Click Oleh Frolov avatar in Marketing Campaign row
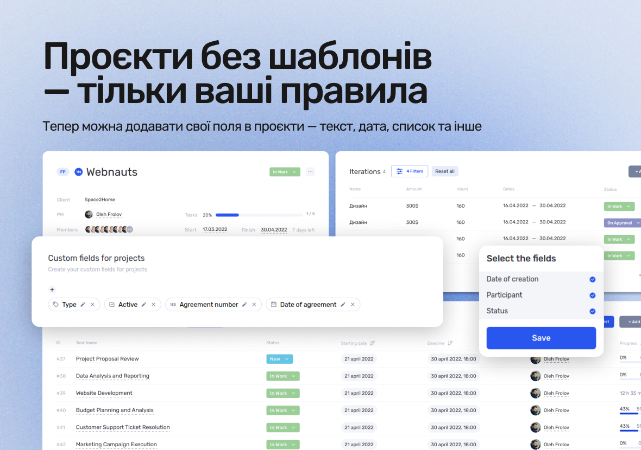Screen dimensions: 641x450 coord(536,444)
